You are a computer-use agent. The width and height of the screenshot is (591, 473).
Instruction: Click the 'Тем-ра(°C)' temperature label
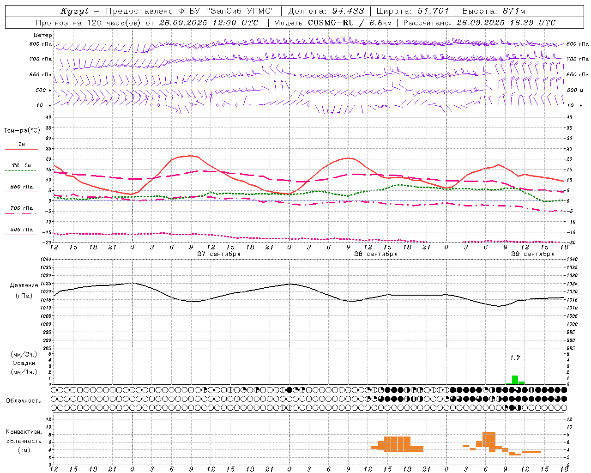click(x=22, y=131)
